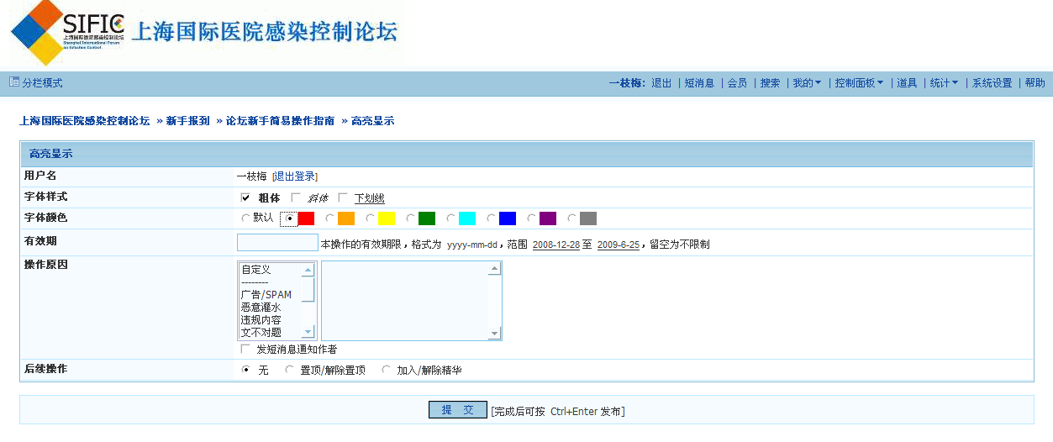Select 加入/解除精华 radio option
This screenshot has width=1053, height=442.
point(386,370)
